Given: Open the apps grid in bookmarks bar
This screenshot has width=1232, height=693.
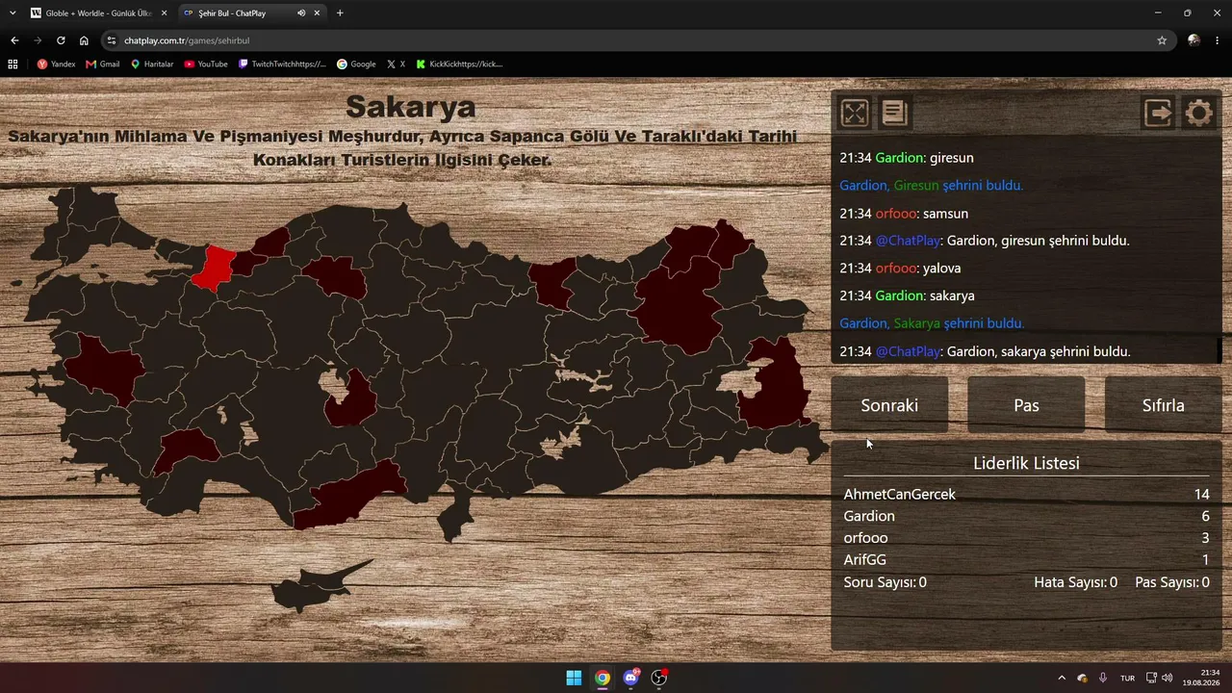Looking at the screenshot, I should [13, 64].
